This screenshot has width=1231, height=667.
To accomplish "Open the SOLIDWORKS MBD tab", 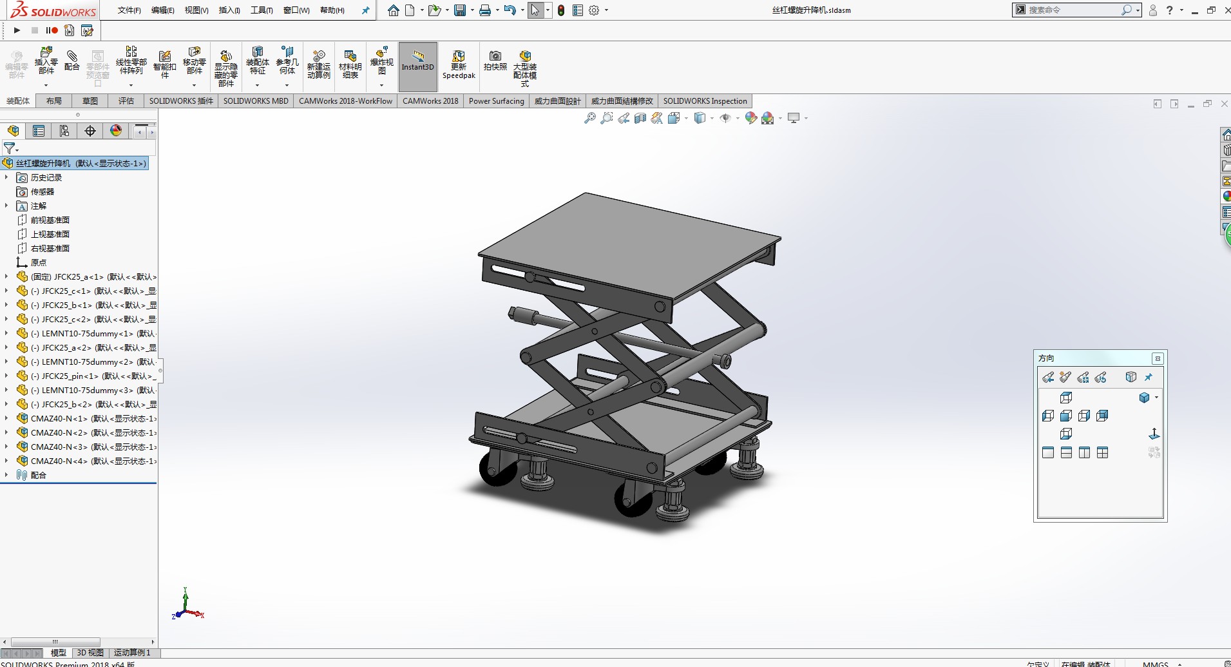I will [256, 101].
